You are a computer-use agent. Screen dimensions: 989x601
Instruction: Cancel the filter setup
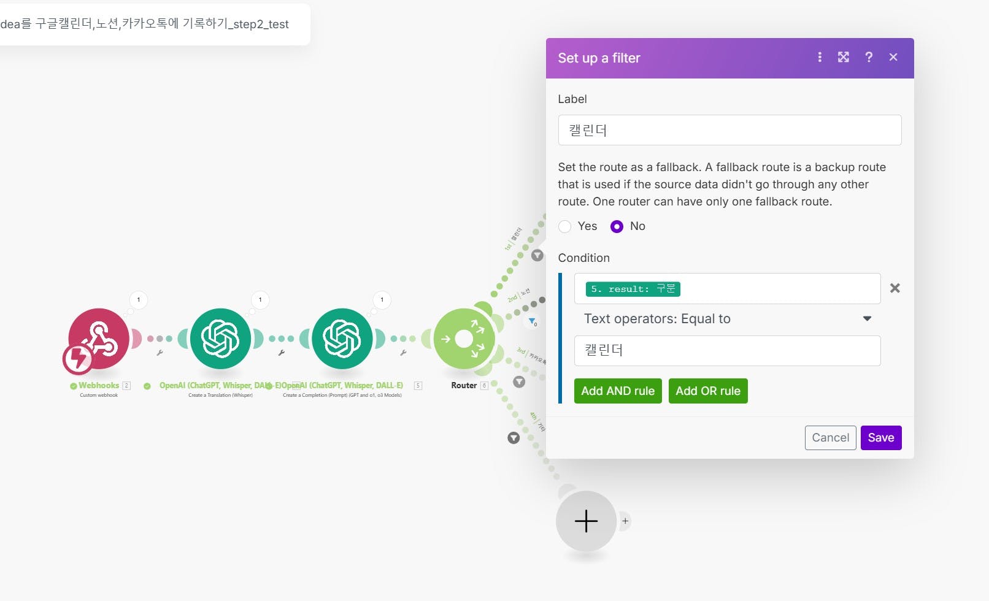pos(830,438)
